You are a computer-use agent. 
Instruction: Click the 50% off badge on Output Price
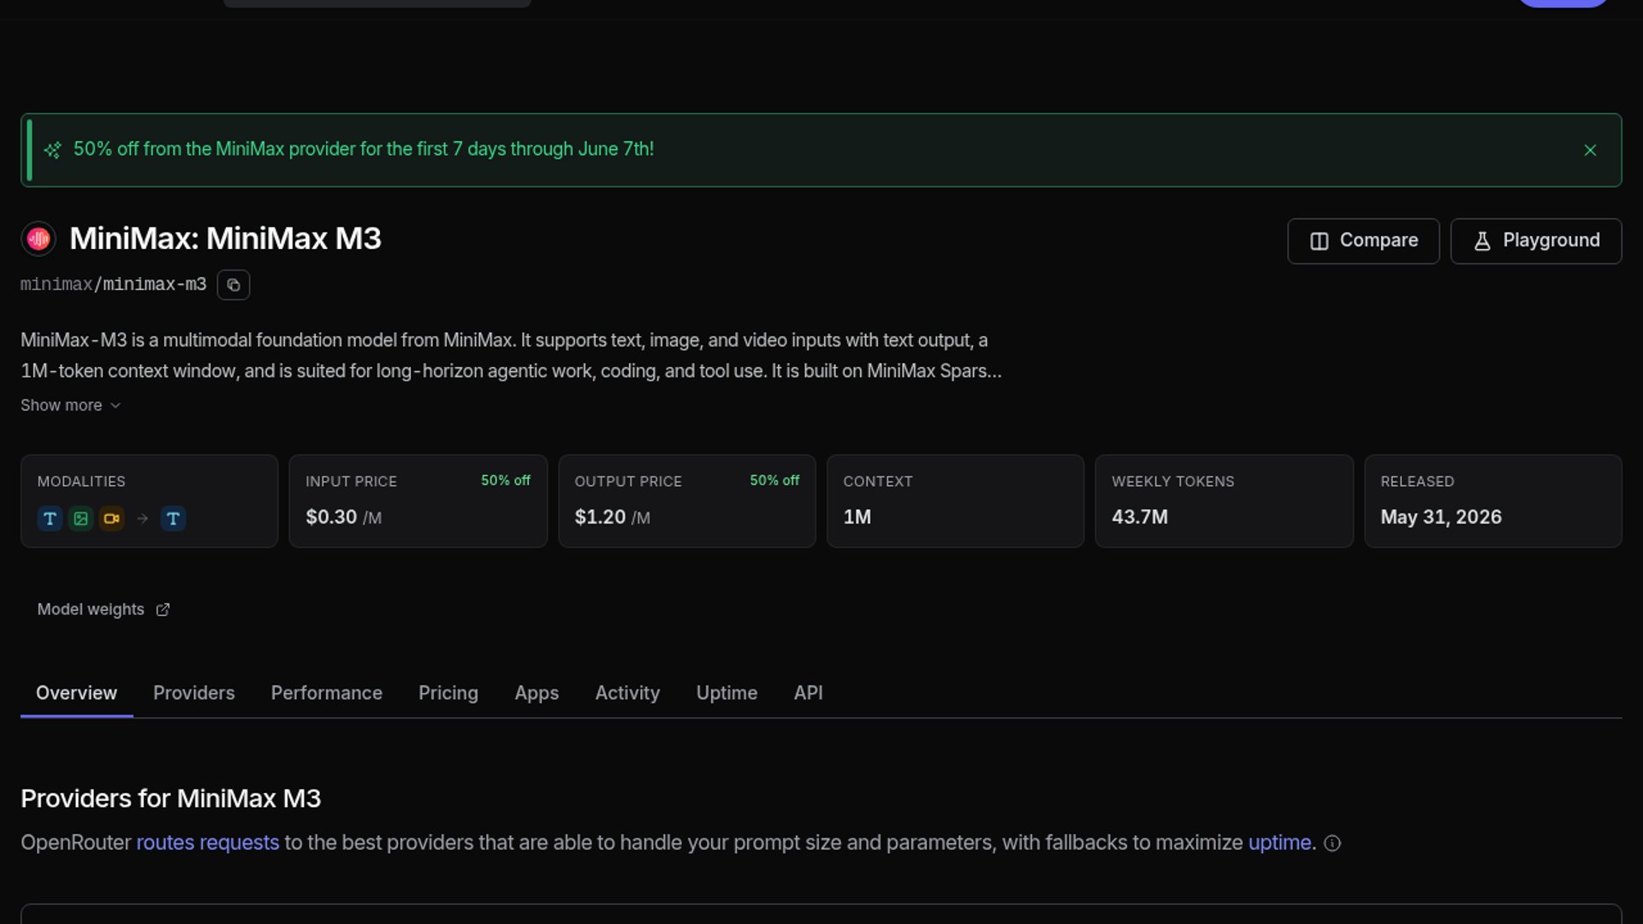774,481
